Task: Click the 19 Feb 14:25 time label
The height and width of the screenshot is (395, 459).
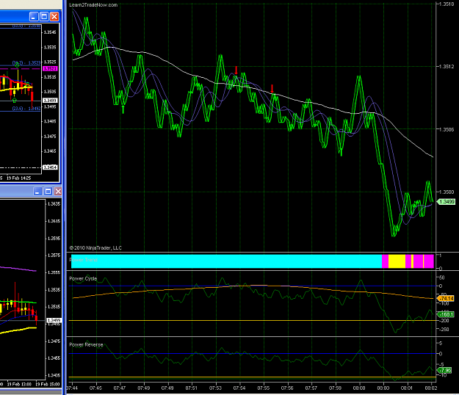Action: tap(19, 178)
